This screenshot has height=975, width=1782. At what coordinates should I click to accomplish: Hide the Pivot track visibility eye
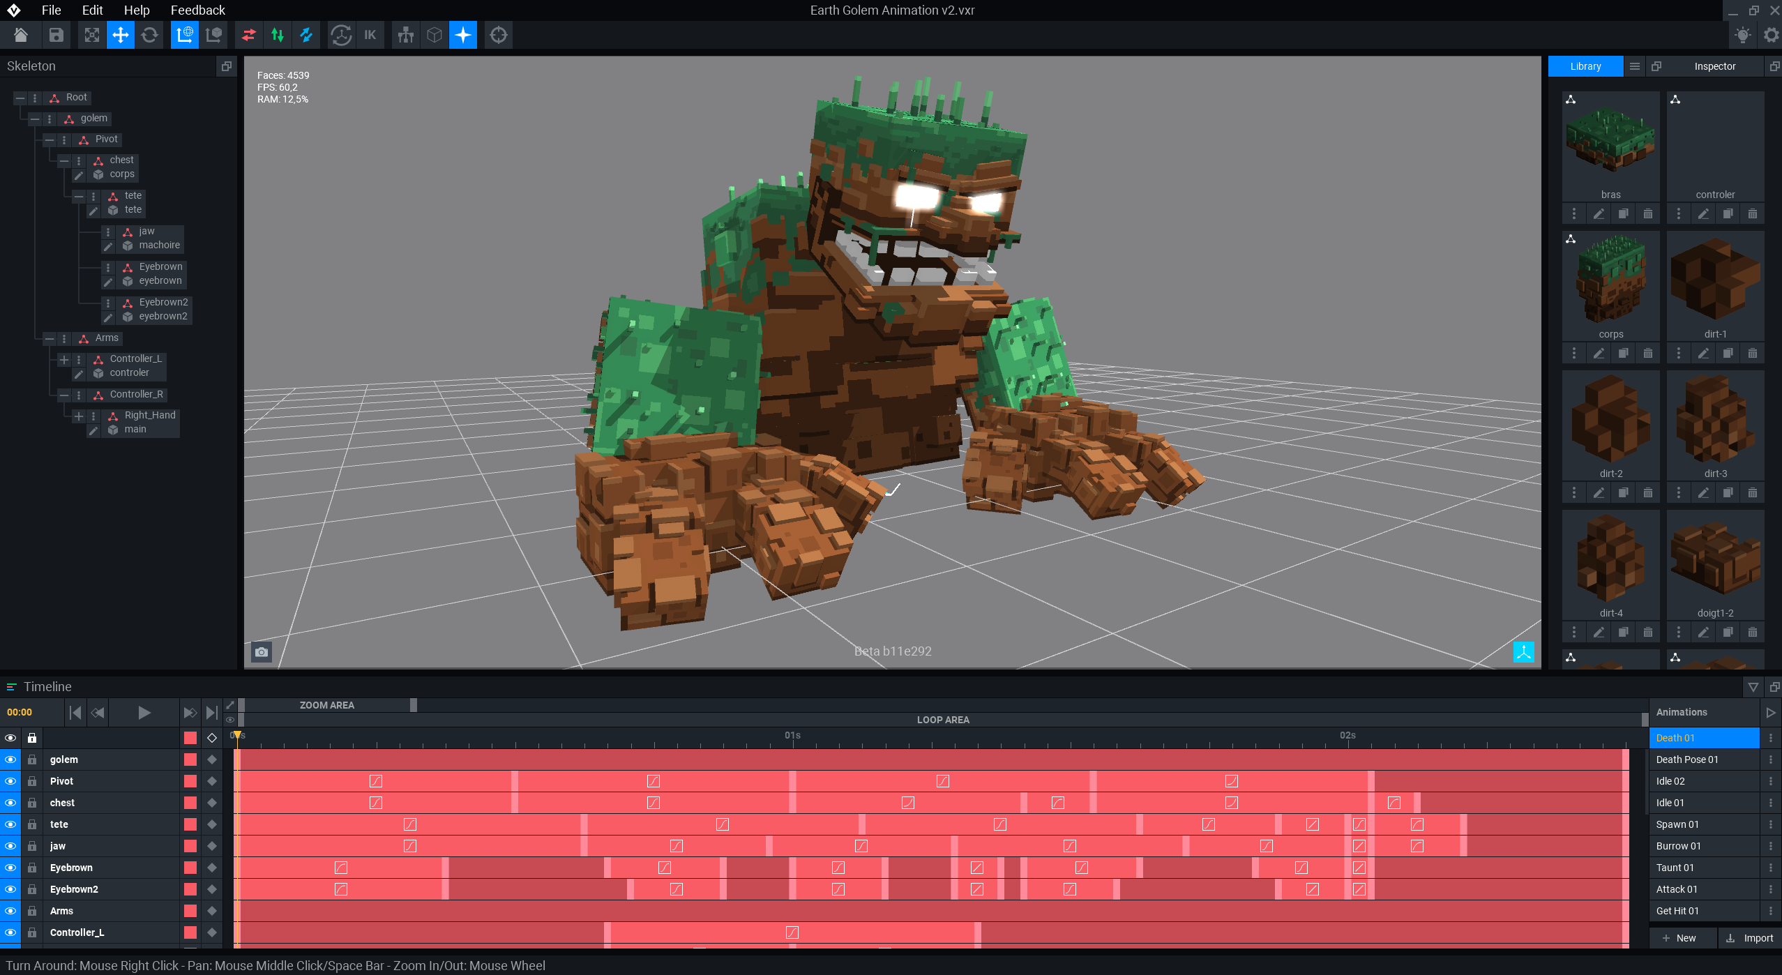[10, 781]
